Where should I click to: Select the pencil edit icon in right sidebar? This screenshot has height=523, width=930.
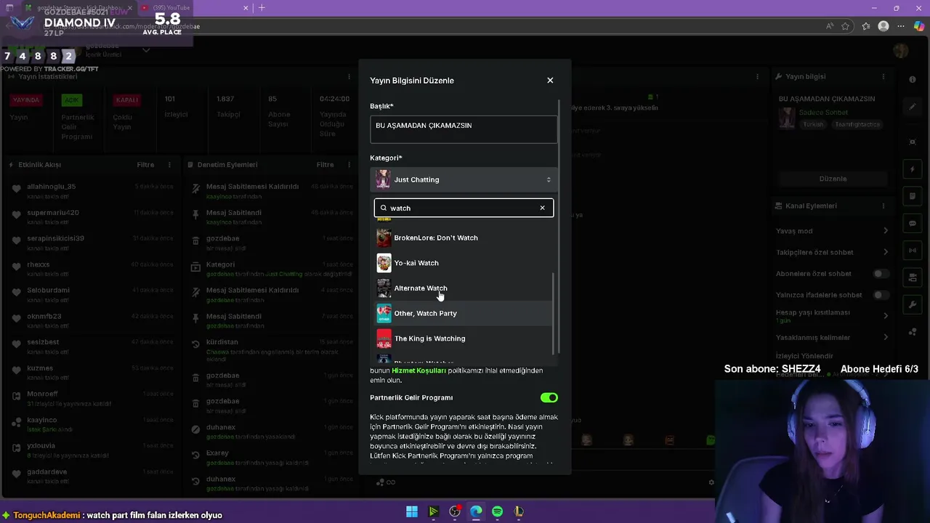point(913,107)
